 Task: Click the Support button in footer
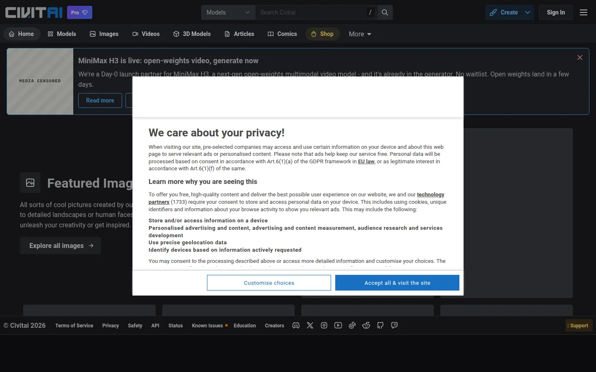click(x=579, y=326)
